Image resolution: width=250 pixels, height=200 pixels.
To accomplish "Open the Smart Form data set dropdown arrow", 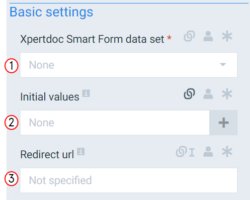I will click(223, 64).
